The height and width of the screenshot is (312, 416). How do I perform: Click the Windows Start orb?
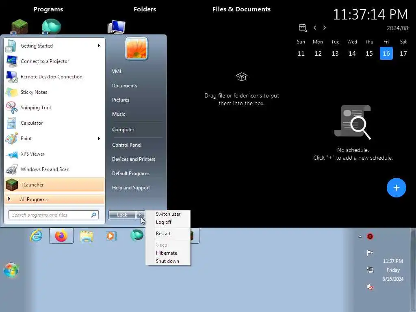(11, 270)
